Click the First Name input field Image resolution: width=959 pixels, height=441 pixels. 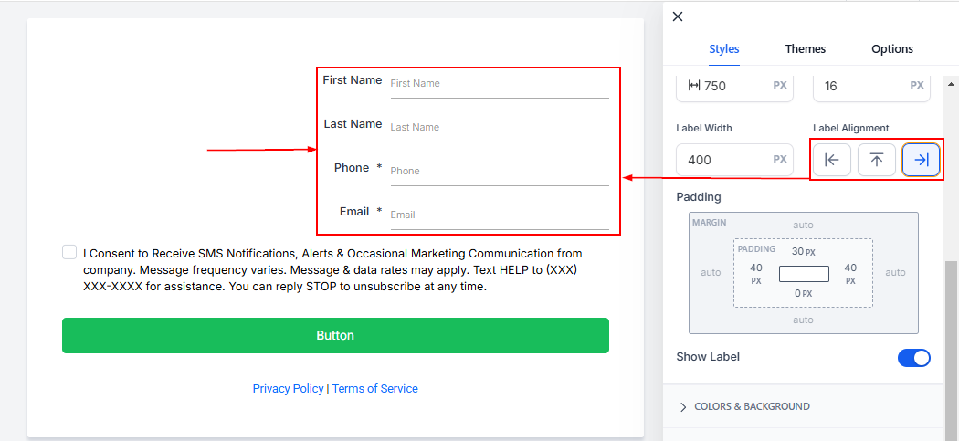[498, 83]
